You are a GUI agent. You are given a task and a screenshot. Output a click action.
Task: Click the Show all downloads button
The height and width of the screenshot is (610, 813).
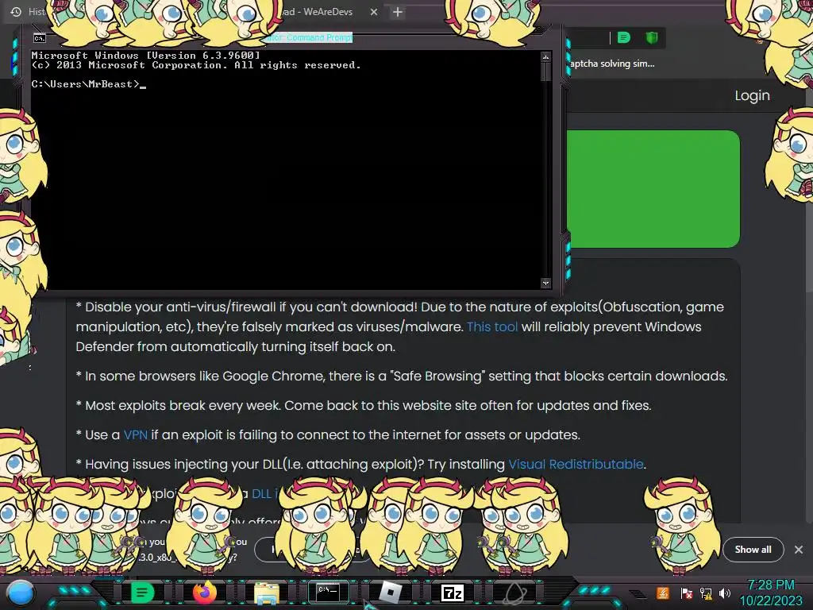[x=753, y=550]
